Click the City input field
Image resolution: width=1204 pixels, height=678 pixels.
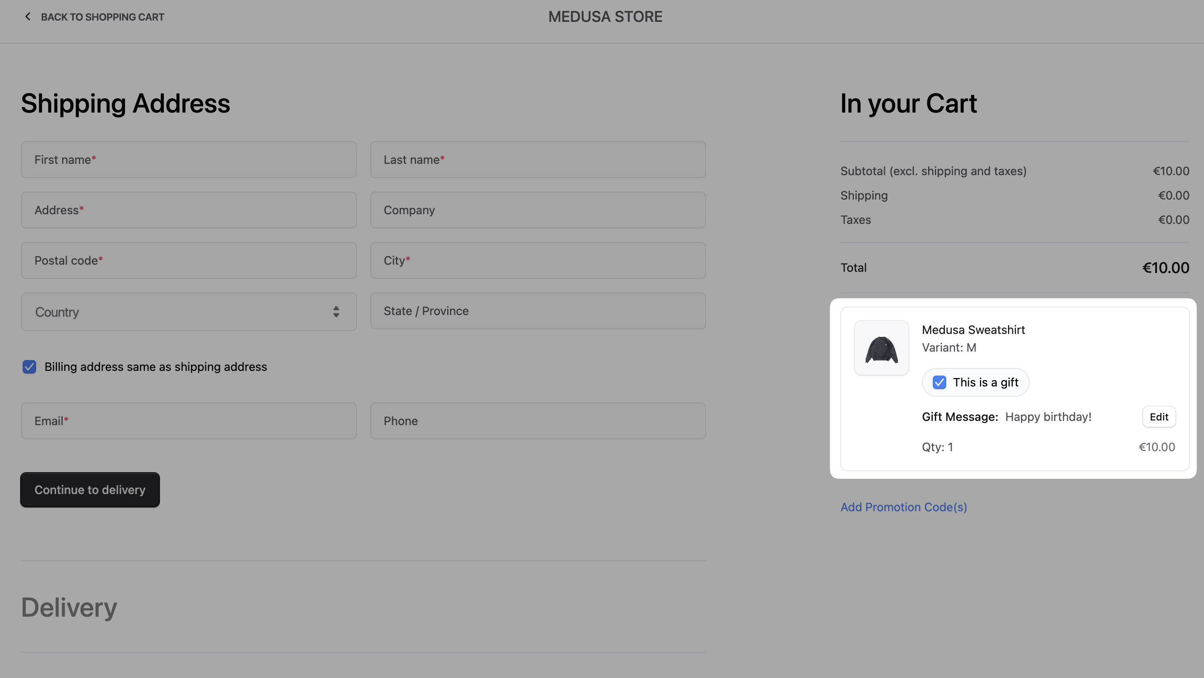coord(537,260)
